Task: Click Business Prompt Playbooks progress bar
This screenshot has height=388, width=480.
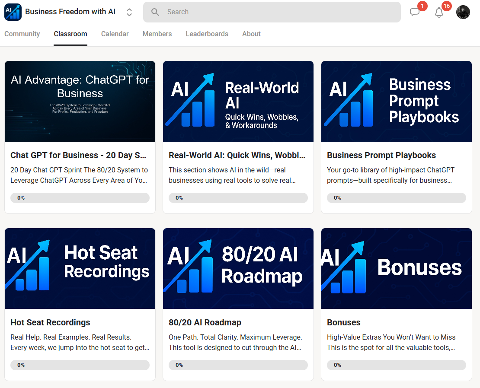Action: click(397, 198)
